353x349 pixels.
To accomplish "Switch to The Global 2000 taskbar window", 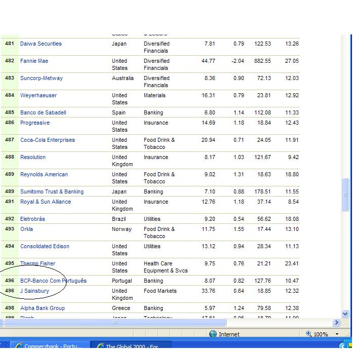I will pos(132,345).
